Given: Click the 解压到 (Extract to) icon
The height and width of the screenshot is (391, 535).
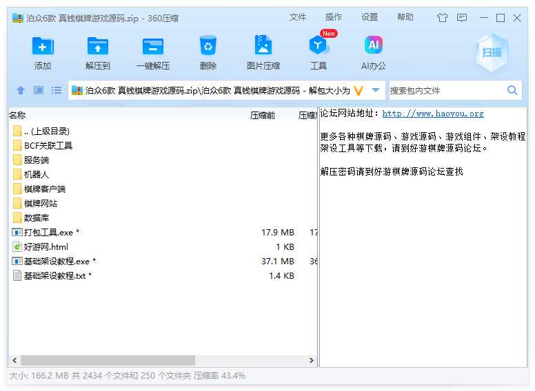Looking at the screenshot, I should click(98, 46).
